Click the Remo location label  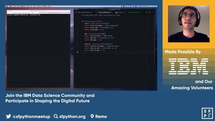(101, 117)
